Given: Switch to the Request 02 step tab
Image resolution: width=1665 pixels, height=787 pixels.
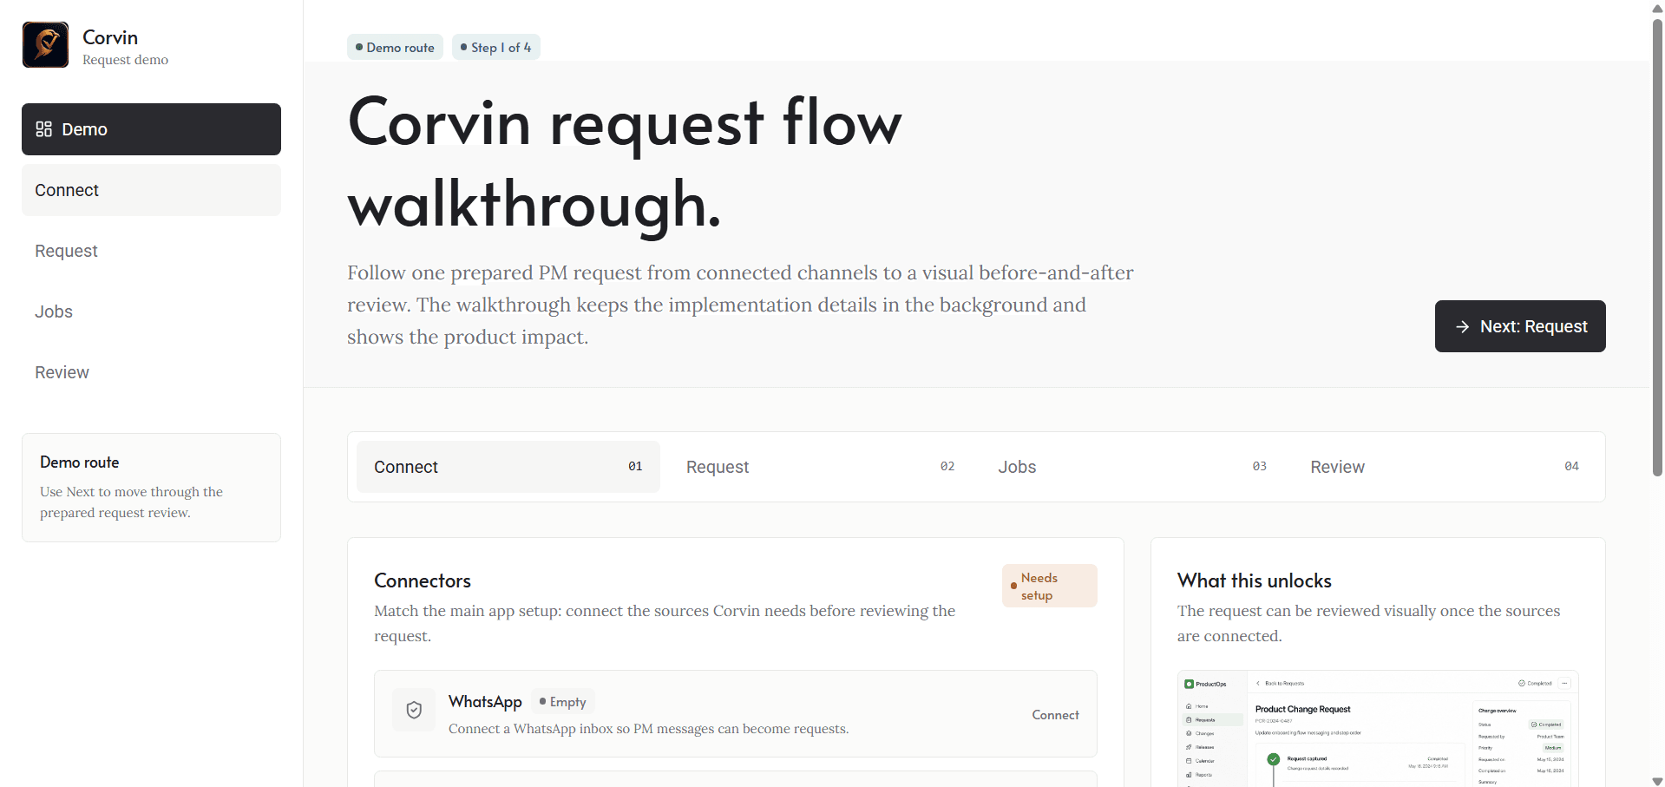Looking at the screenshot, I should (x=820, y=467).
